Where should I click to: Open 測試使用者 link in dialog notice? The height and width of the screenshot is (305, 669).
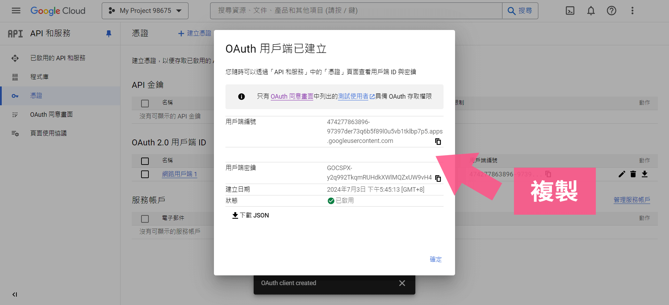click(356, 97)
